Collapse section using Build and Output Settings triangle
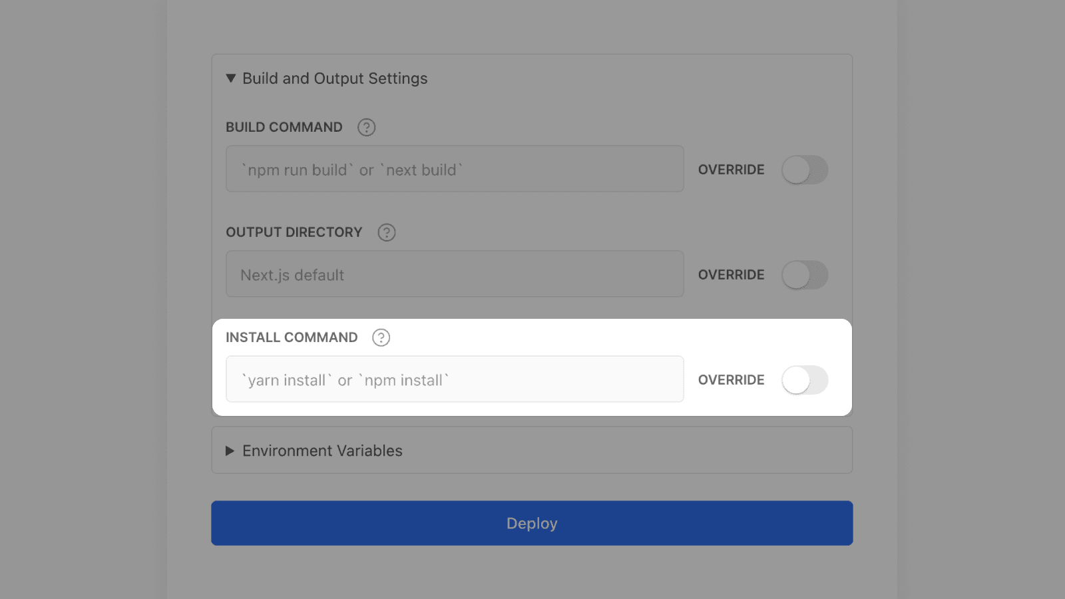Viewport: 1065px width, 599px height. [x=231, y=79]
